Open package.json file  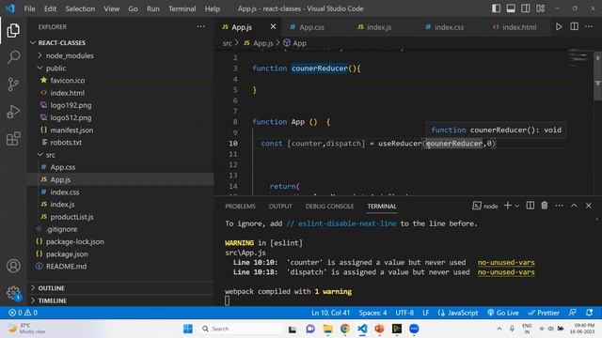click(67, 254)
